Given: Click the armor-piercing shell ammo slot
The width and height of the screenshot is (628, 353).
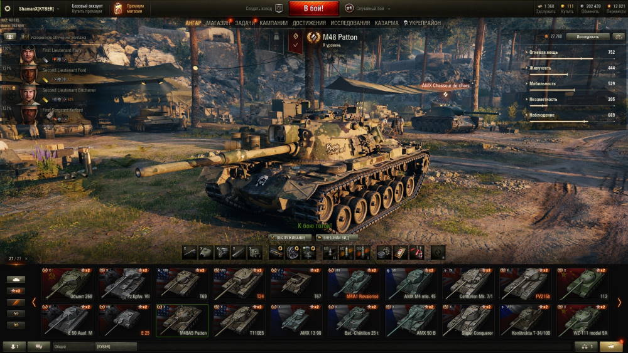Looking at the screenshot, I should point(330,253).
